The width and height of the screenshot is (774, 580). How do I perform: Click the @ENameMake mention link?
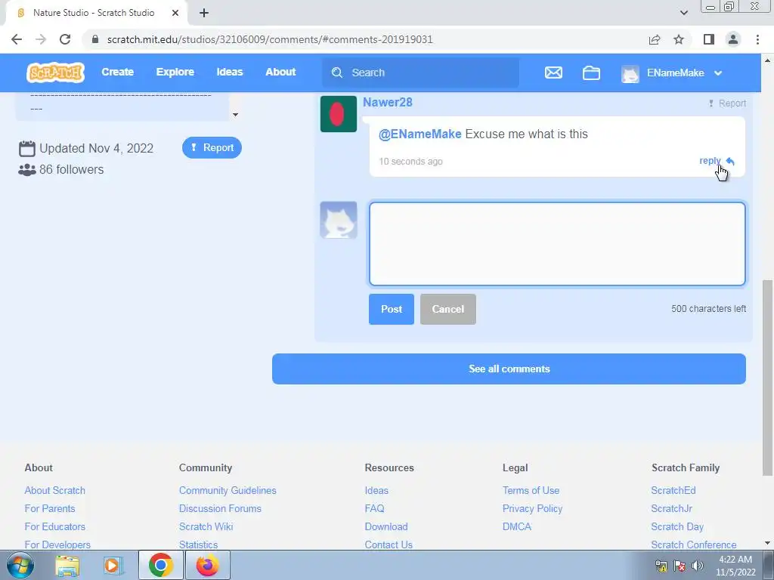[420, 134]
